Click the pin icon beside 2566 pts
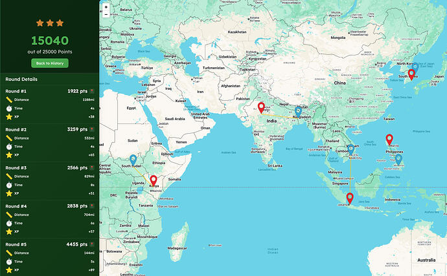Viewport: 447px width, 276px height. point(92,168)
